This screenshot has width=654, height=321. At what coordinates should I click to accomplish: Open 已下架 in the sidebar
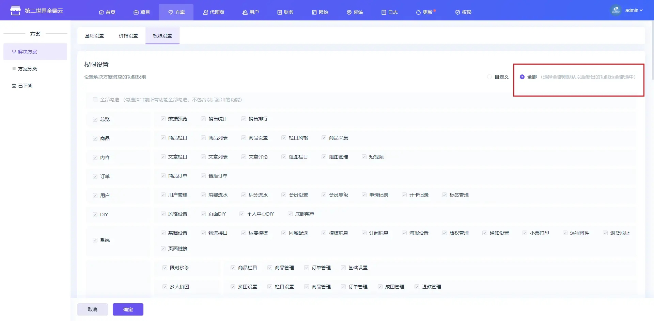pos(25,86)
